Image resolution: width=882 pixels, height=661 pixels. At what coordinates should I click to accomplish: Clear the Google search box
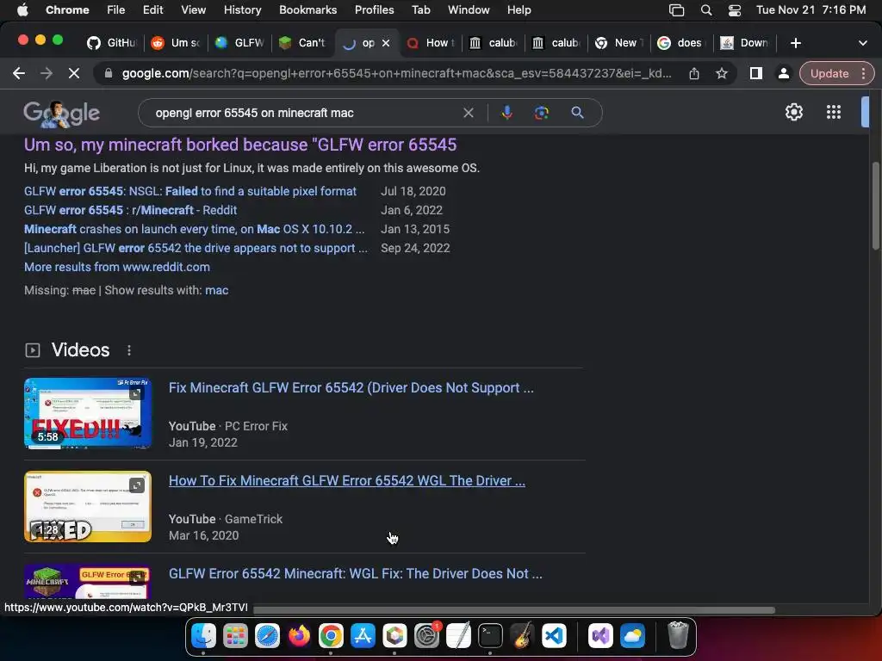point(468,113)
